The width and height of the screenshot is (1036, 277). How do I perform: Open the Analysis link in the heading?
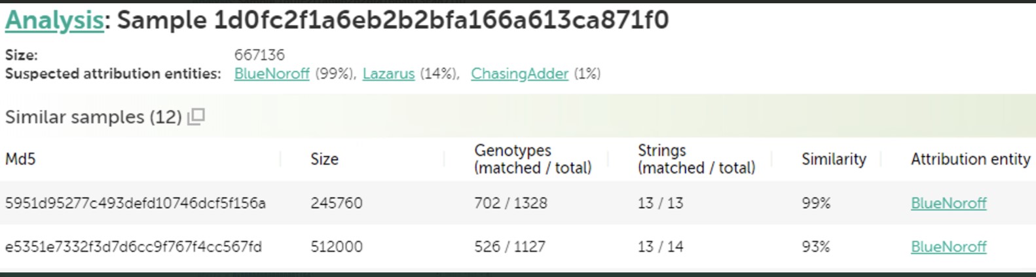(x=54, y=20)
